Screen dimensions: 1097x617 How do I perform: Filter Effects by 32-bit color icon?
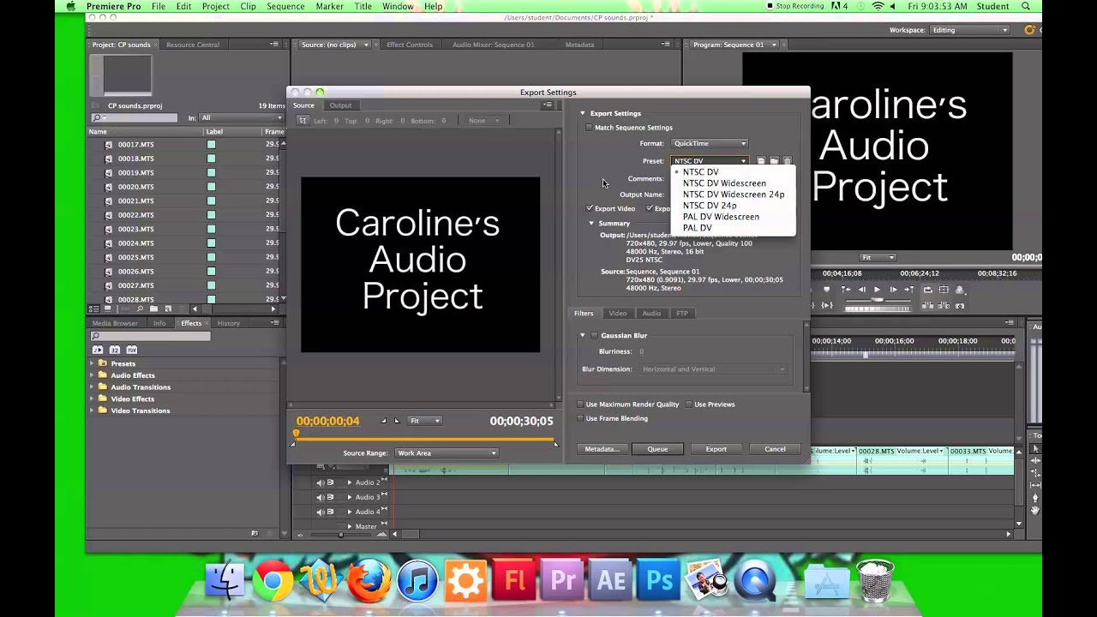115,350
